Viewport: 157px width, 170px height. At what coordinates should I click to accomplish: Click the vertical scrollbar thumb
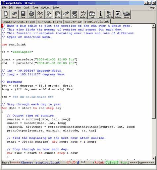coord(154,73)
